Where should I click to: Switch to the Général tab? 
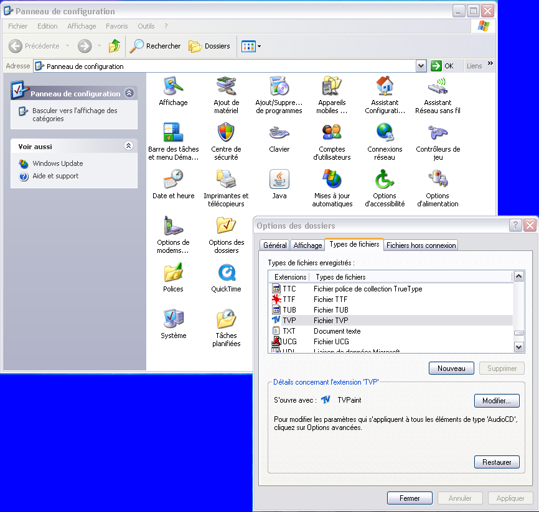[x=275, y=245]
